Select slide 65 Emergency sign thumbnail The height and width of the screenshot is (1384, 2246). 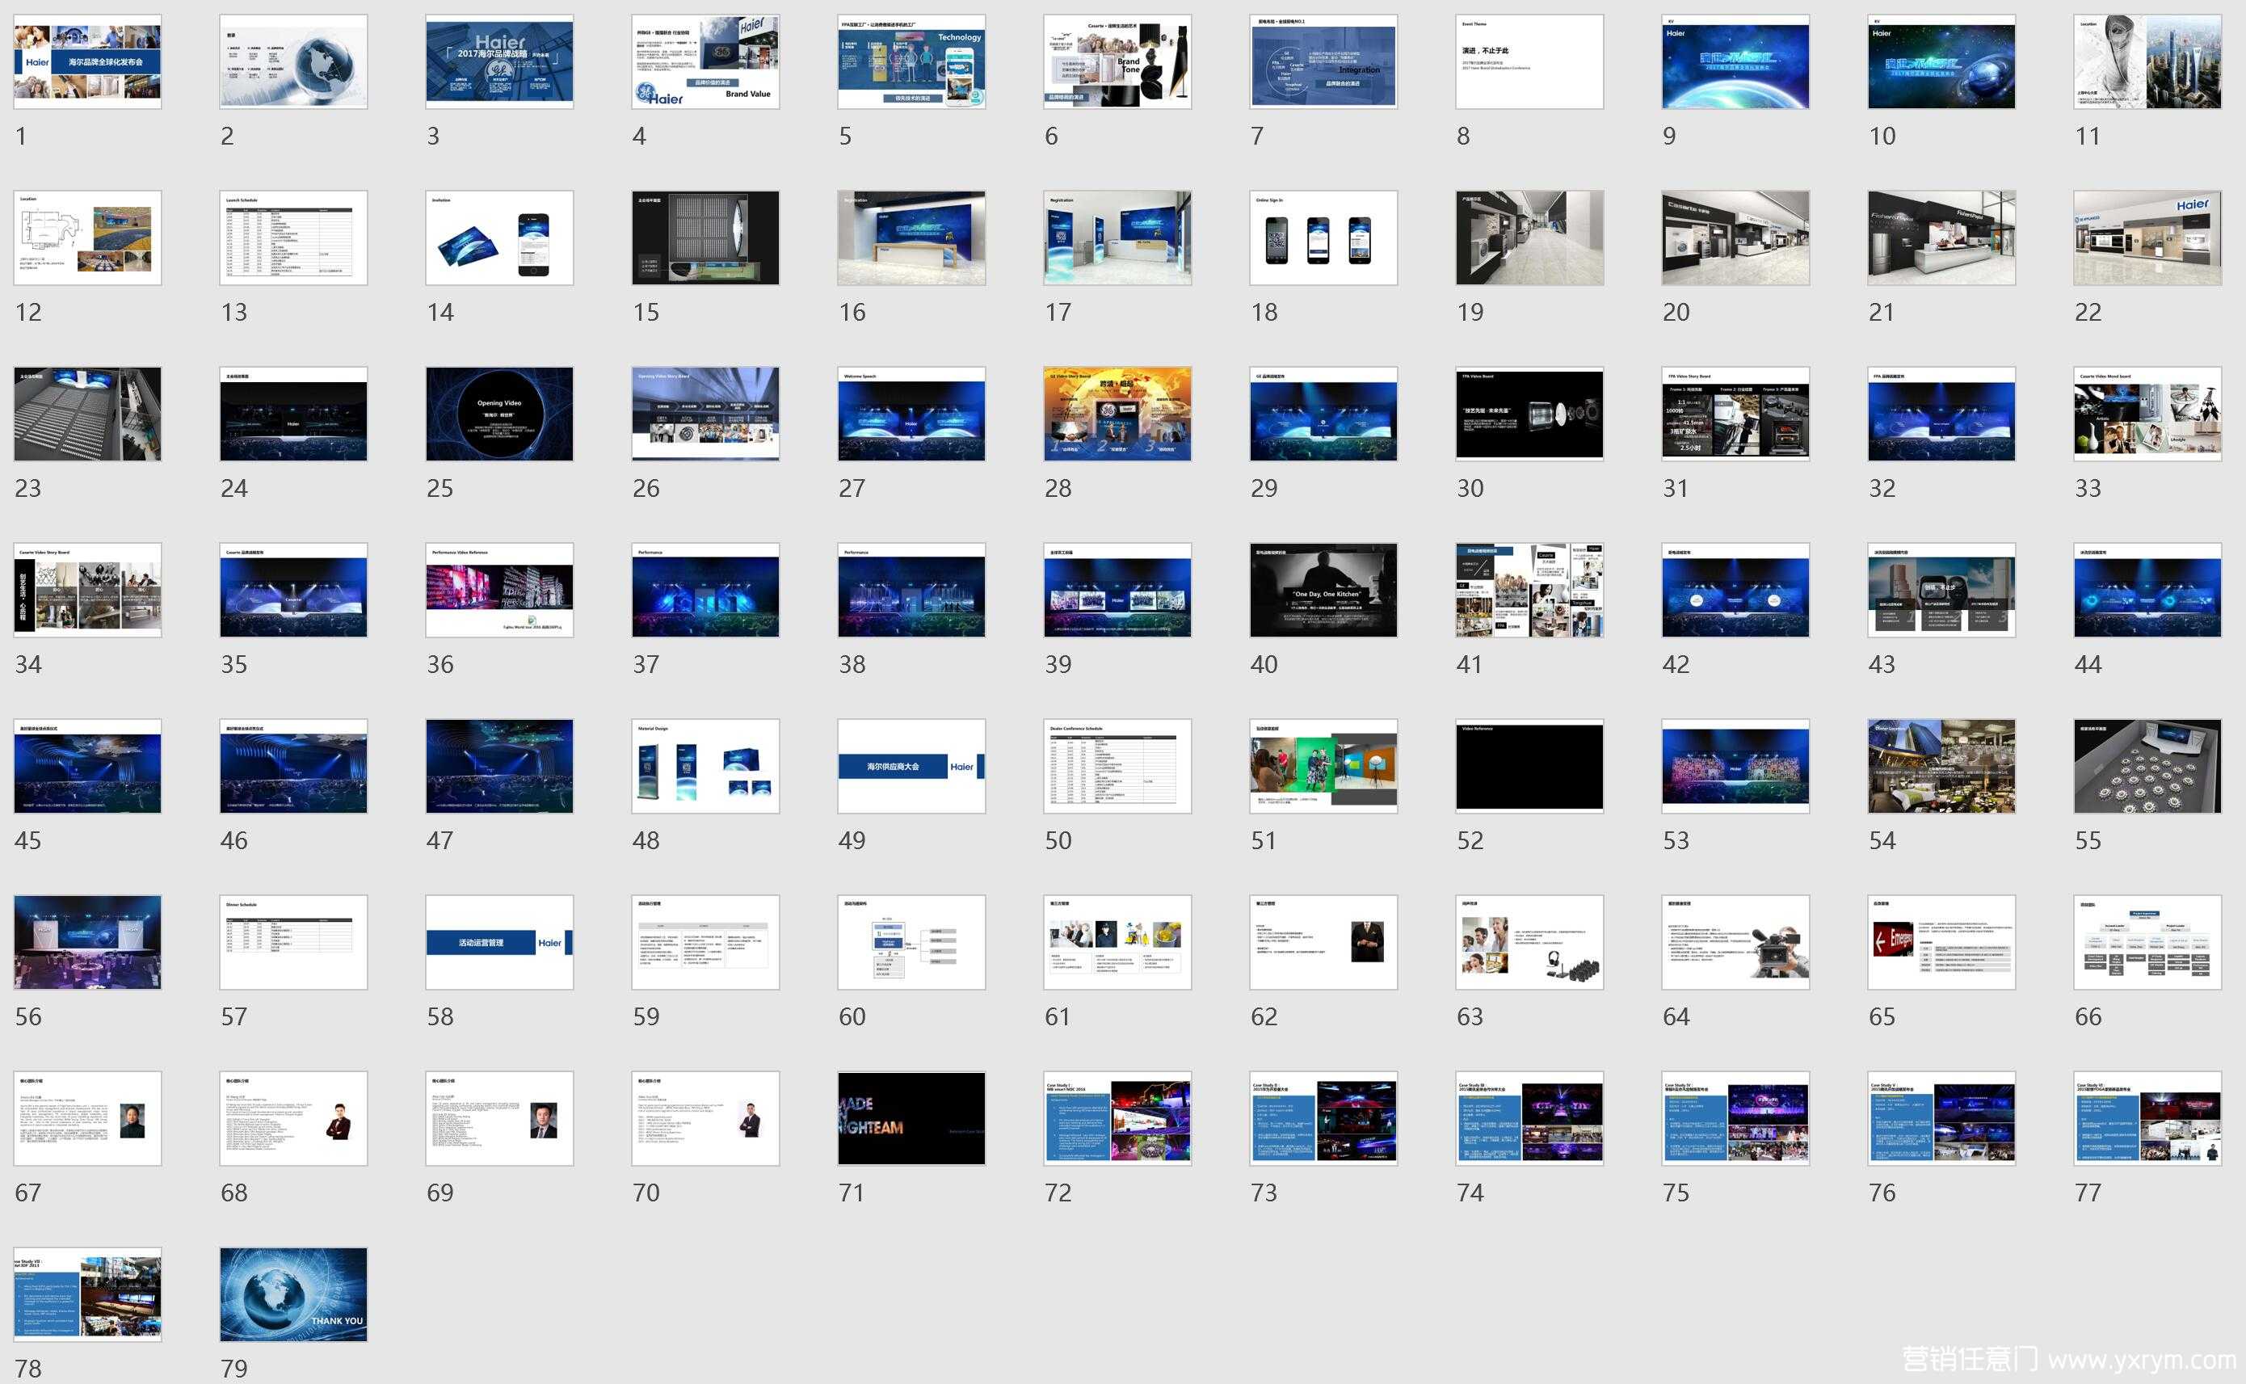[x=1942, y=943]
